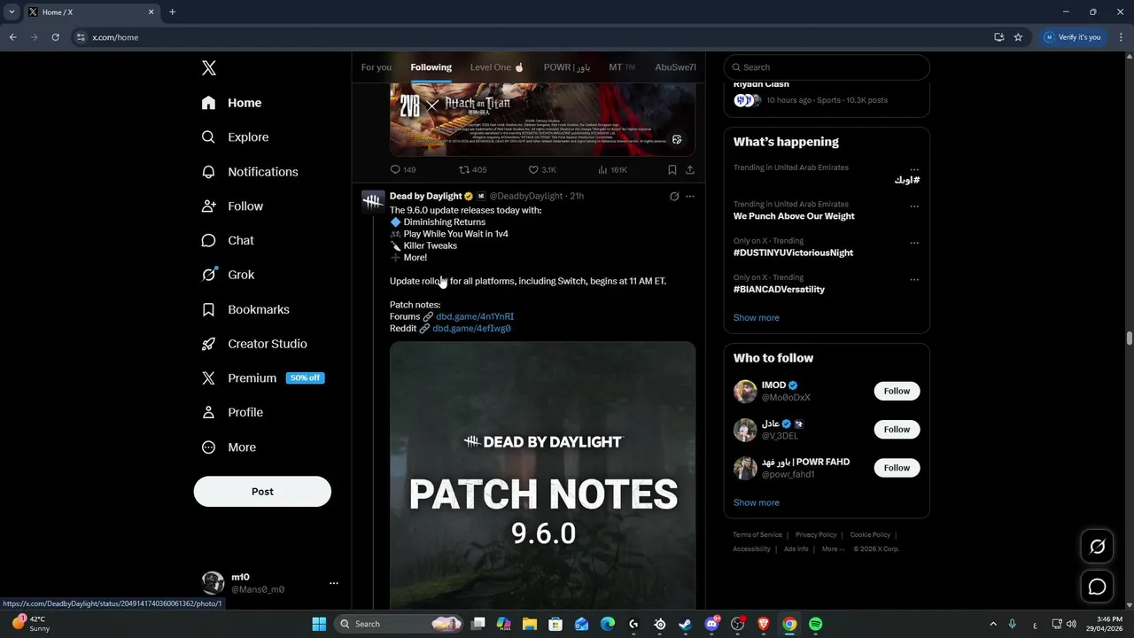
Task: Go to Profile from the sidebar
Action: point(232,412)
